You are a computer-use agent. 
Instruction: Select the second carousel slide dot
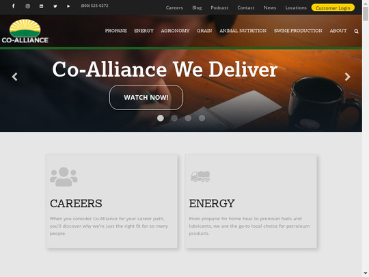[x=174, y=118]
